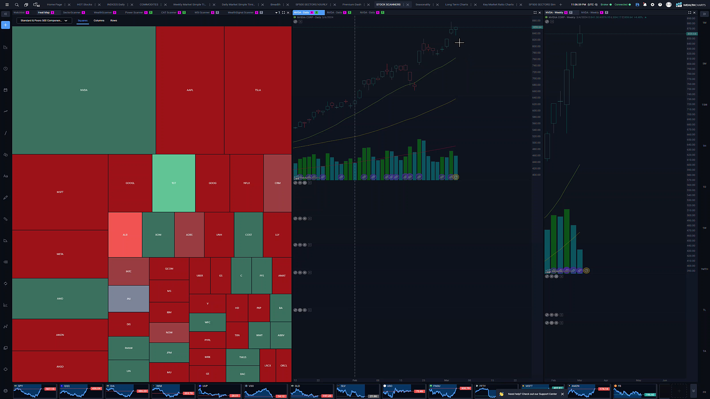The height and width of the screenshot is (399, 710).
Task: Toggle visibility eye on NVDA Daily chart legend
Action: point(295,22)
